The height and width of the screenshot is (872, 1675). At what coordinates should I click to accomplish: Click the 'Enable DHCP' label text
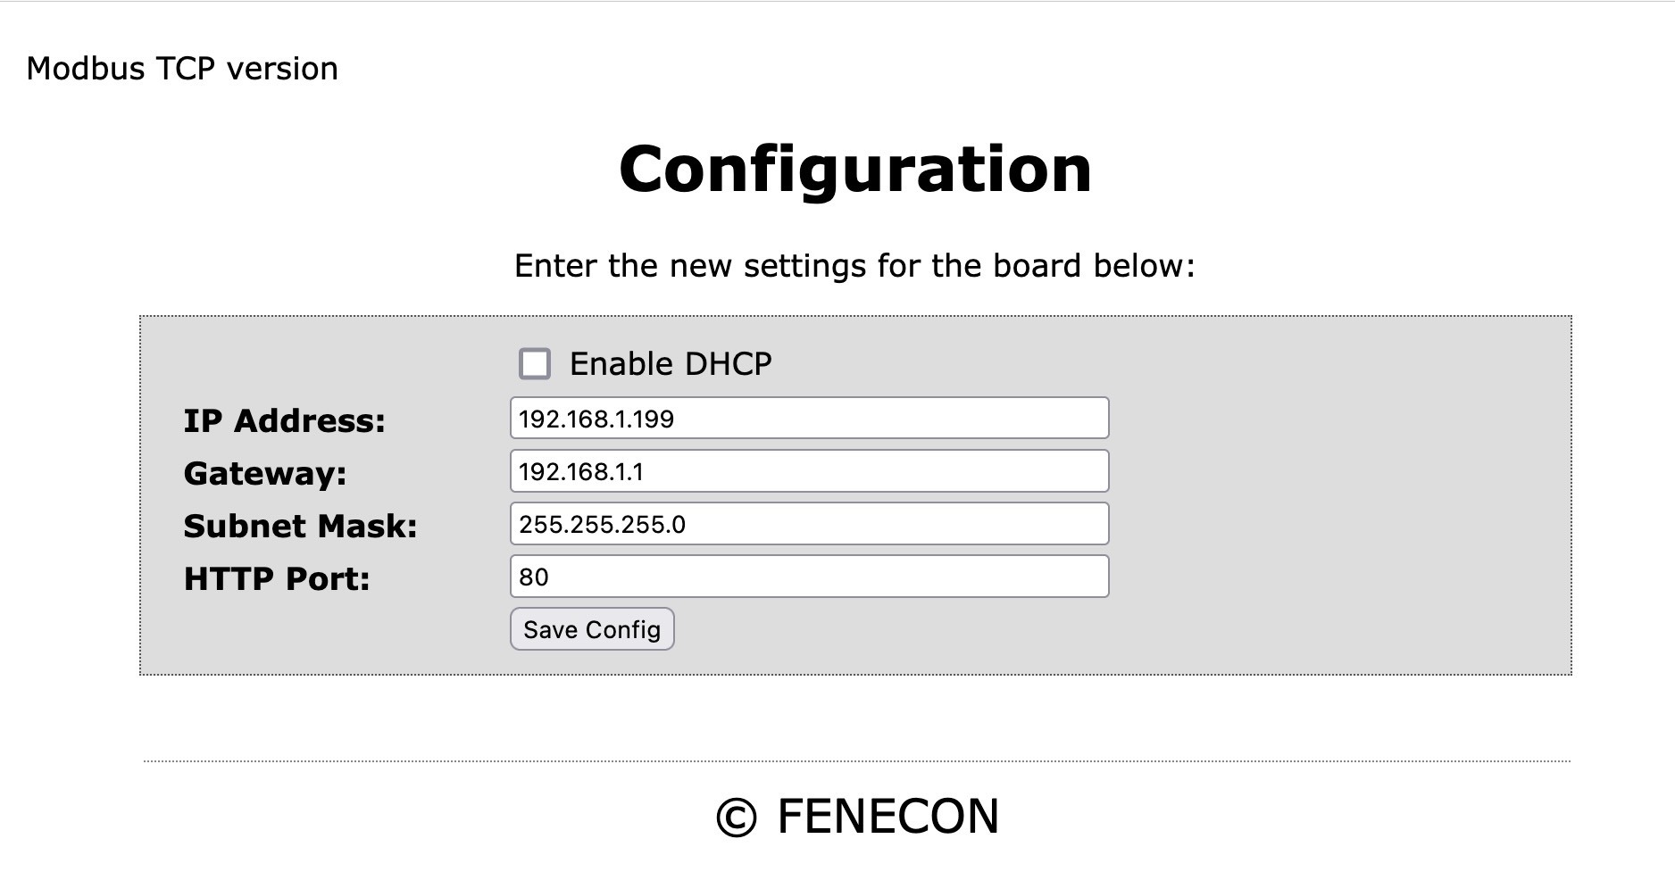[x=671, y=364]
